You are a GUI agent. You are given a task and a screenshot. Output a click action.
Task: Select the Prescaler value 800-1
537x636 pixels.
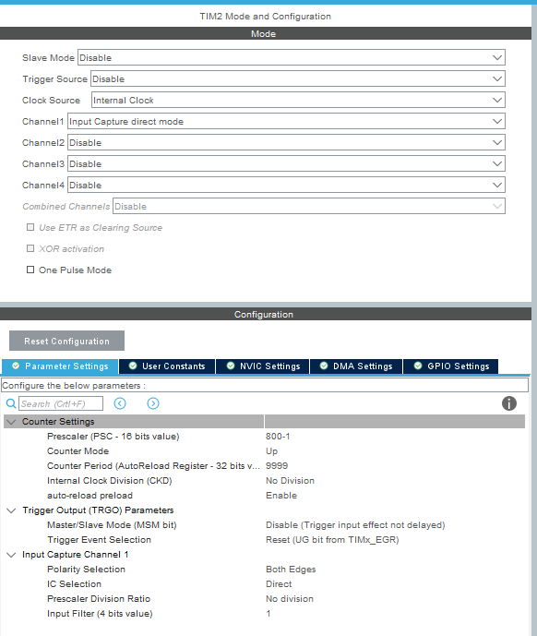[x=278, y=437]
